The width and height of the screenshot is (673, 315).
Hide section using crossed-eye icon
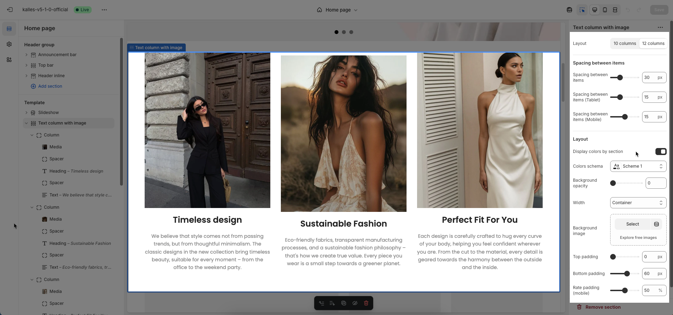[x=355, y=303]
